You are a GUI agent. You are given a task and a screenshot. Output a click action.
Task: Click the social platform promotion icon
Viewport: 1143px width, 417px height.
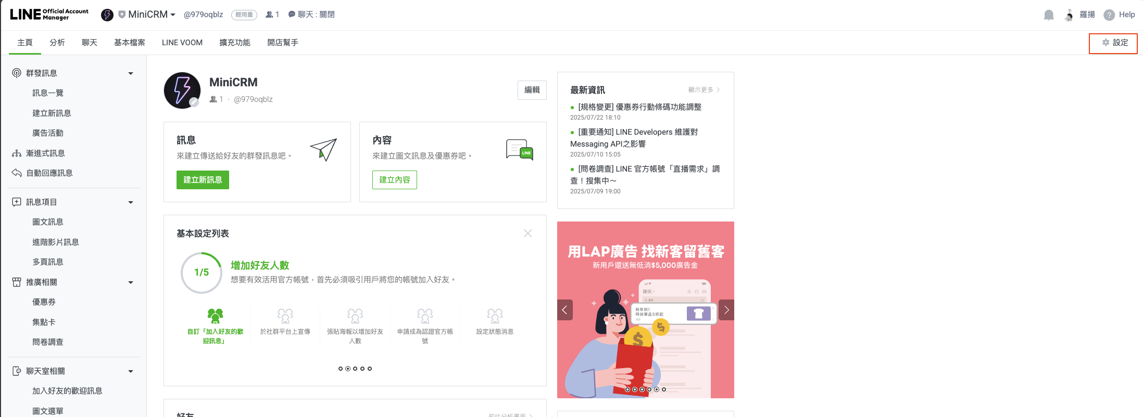(x=285, y=316)
